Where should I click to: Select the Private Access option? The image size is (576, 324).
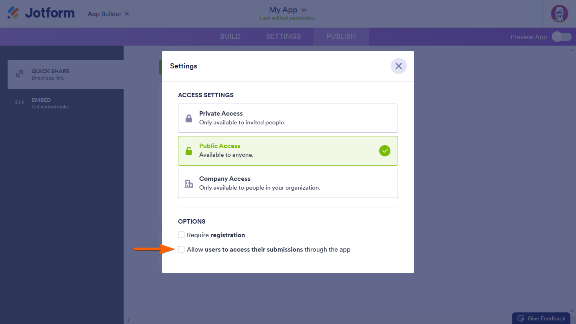tap(288, 118)
